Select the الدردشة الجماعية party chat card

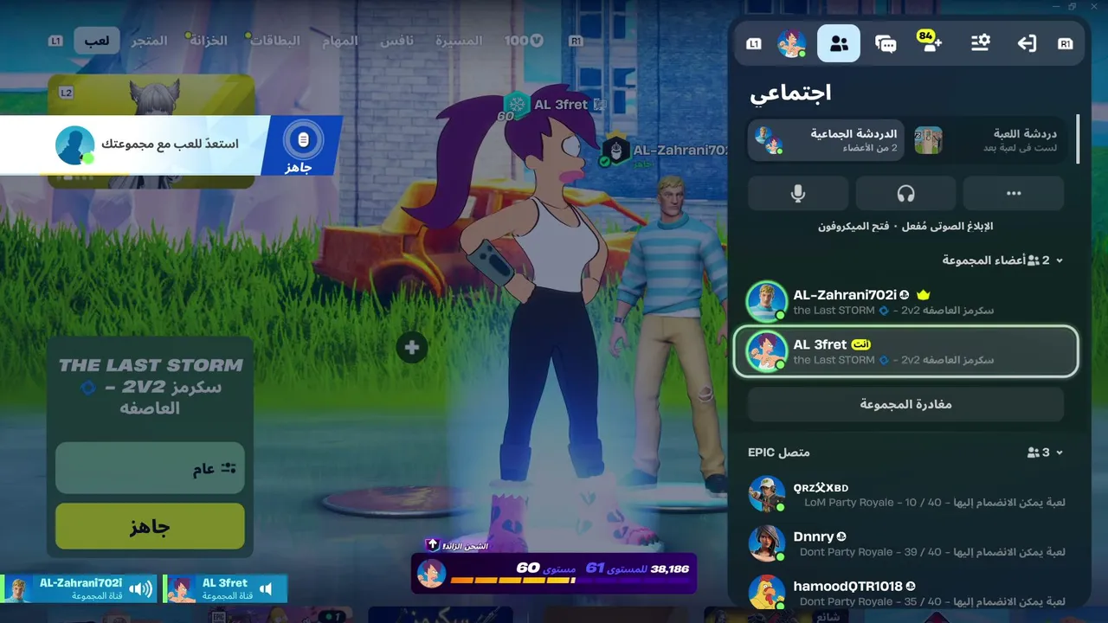(x=826, y=140)
